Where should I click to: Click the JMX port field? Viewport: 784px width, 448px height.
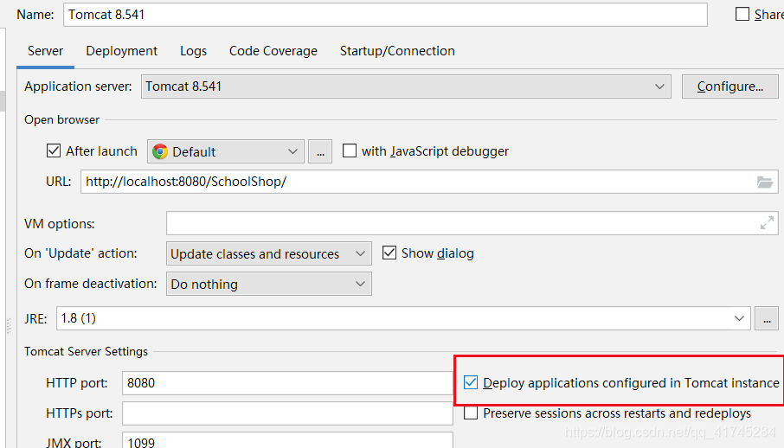(287, 441)
